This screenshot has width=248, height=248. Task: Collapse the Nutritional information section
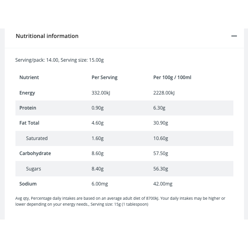tap(234, 36)
